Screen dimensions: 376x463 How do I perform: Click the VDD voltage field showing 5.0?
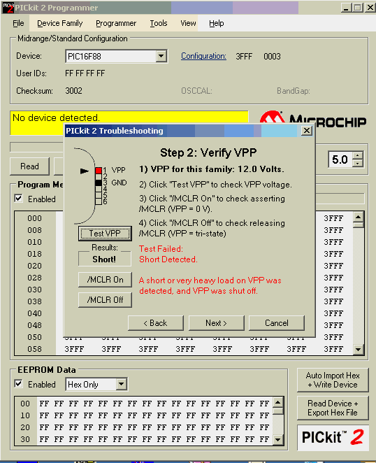coord(341,159)
